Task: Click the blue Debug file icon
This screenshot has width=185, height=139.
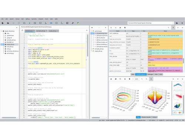Action: pos(51,23)
